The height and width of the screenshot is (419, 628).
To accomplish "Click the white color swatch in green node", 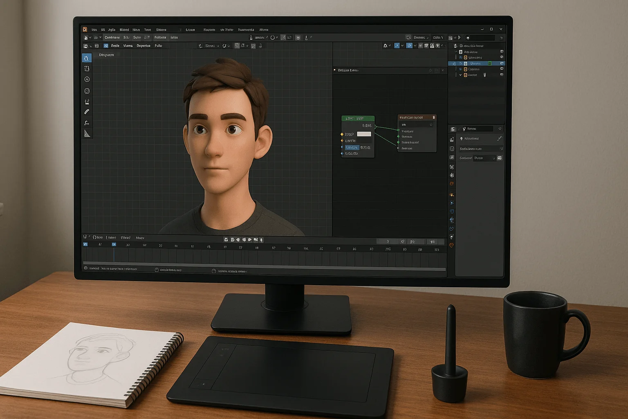I will pyautogui.click(x=364, y=134).
